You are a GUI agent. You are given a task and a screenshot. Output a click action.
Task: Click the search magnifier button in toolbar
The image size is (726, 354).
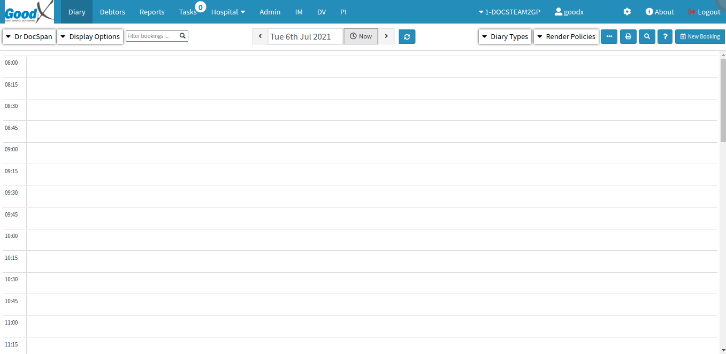[647, 36]
